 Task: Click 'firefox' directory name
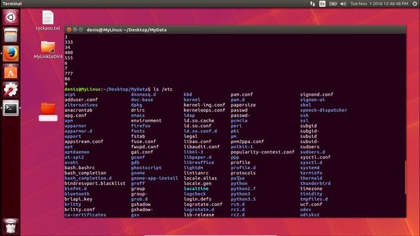coord(140,126)
